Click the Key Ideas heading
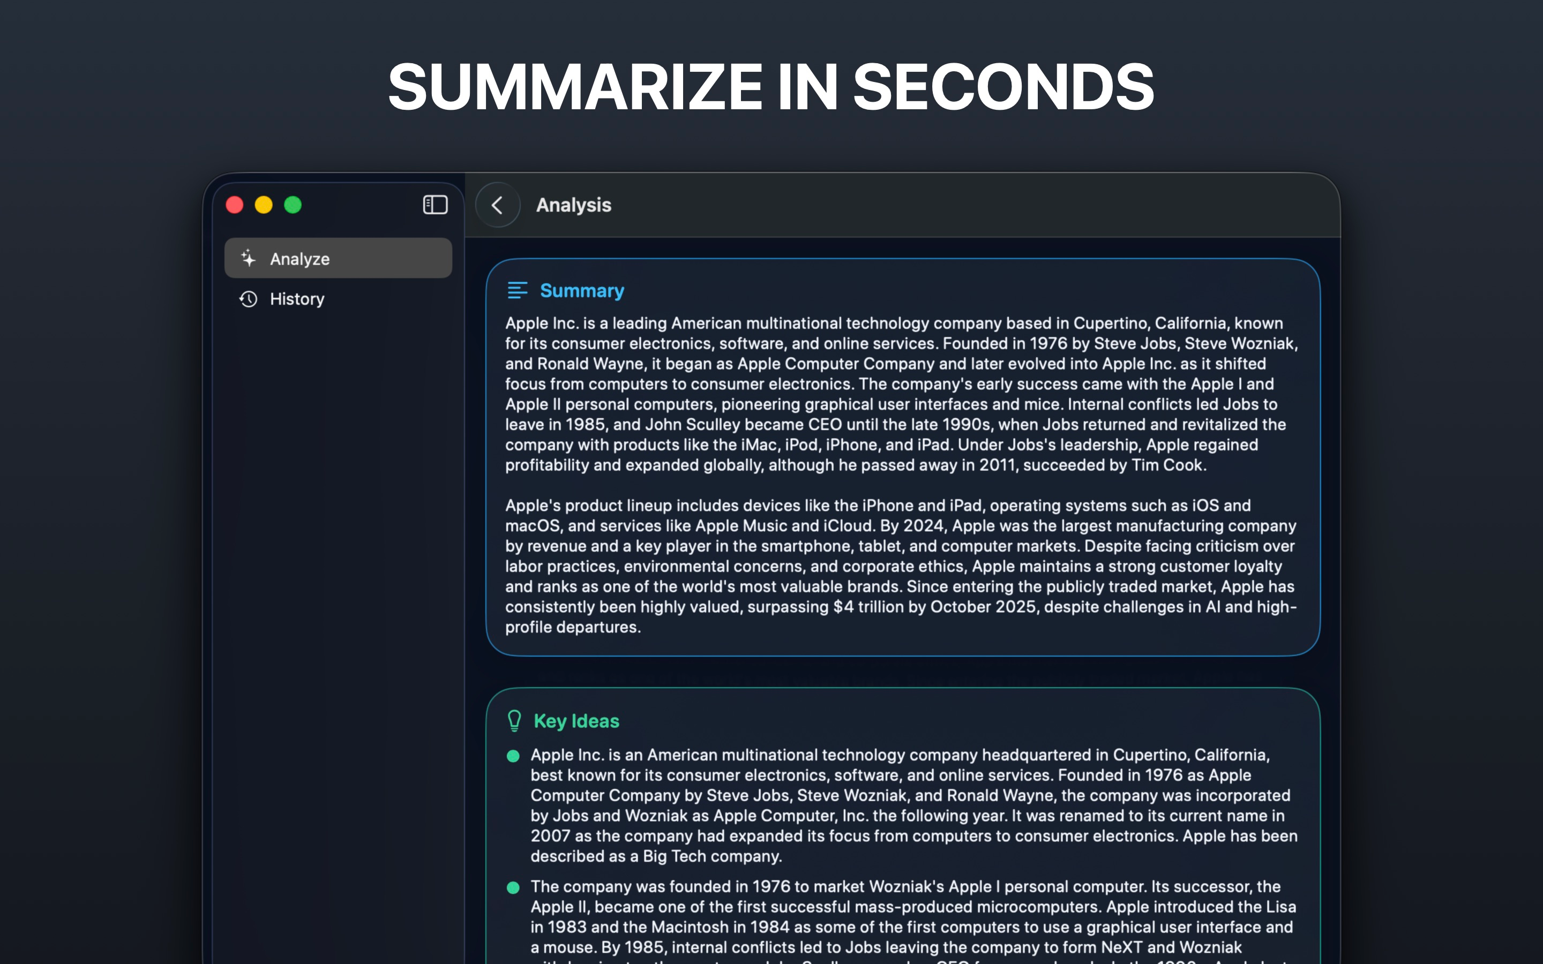 576,720
